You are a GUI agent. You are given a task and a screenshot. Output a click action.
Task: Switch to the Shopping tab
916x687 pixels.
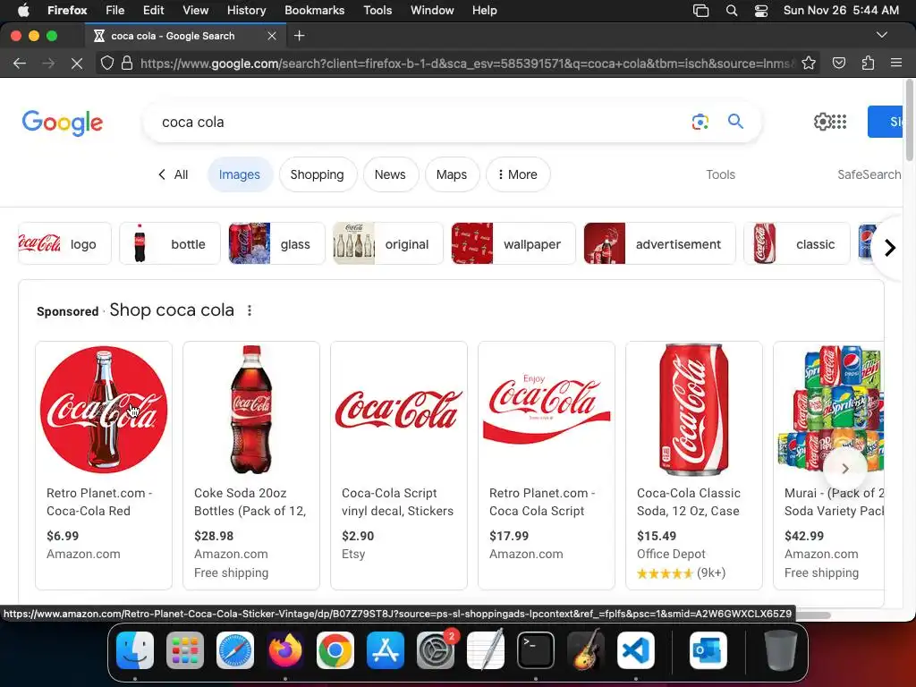tap(318, 174)
